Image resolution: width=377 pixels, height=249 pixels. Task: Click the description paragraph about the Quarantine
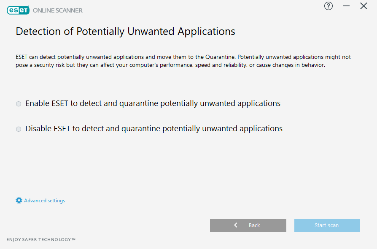(183, 61)
